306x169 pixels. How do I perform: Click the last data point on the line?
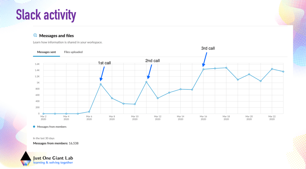(x=283, y=72)
